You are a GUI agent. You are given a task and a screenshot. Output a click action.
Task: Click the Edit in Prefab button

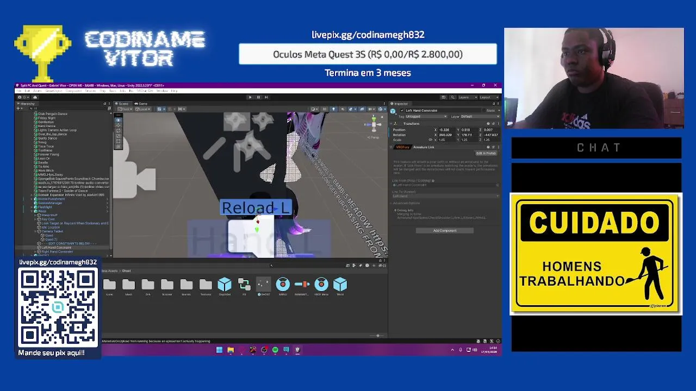(x=486, y=153)
